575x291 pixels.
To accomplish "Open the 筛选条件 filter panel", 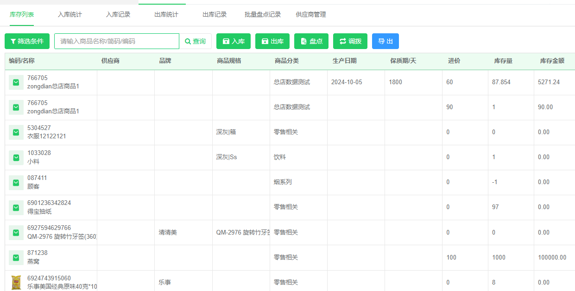I will point(27,41).
